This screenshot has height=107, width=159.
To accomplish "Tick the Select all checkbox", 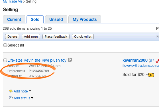I will [5, 45].
